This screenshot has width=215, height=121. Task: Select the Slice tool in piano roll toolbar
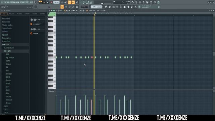pyautogui.click(x=76, y=10)
